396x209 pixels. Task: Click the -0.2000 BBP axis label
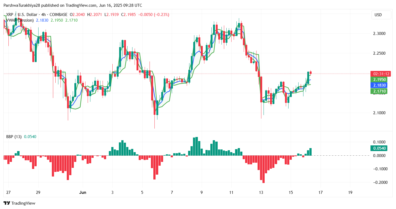pyautogui.click(x=379, y=182)
